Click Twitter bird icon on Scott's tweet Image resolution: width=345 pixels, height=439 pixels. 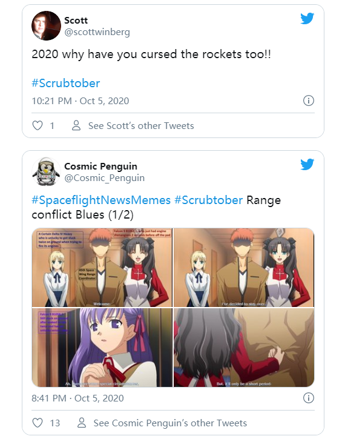pos(307,19)
